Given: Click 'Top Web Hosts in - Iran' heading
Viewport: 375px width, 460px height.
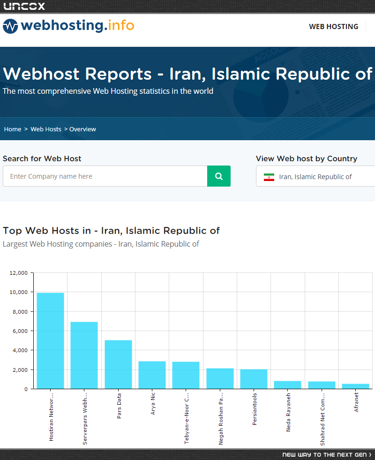Looking at the screenshot, I should (111, 231).
